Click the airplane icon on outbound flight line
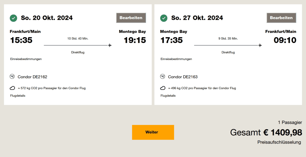Viewport: 306px width, 157px height. click(110, 45)
